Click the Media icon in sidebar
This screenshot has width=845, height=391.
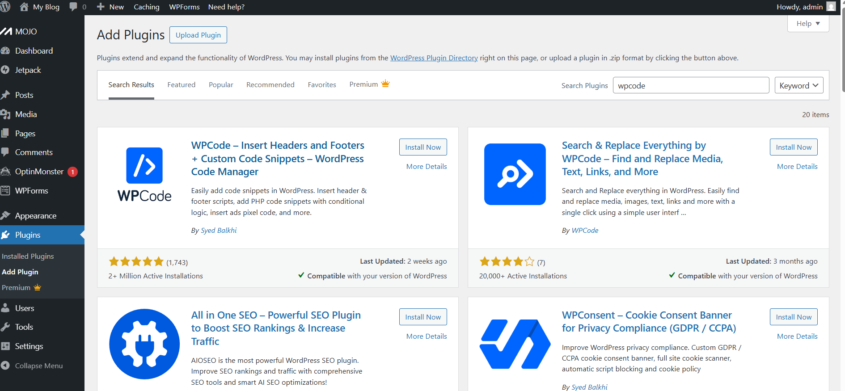tap(5, 114)
